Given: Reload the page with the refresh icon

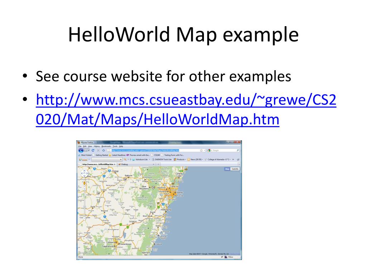Looking at the screenshot, I should tap(93, 150).
